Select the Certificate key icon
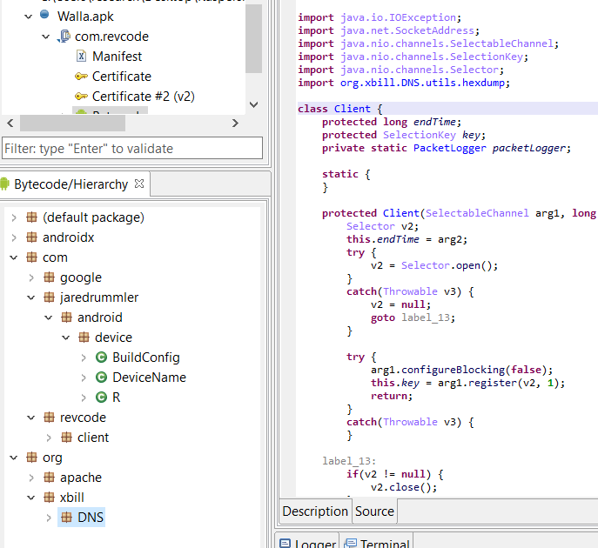The width and height of the screenshot is (598, 548). point(81,77)
